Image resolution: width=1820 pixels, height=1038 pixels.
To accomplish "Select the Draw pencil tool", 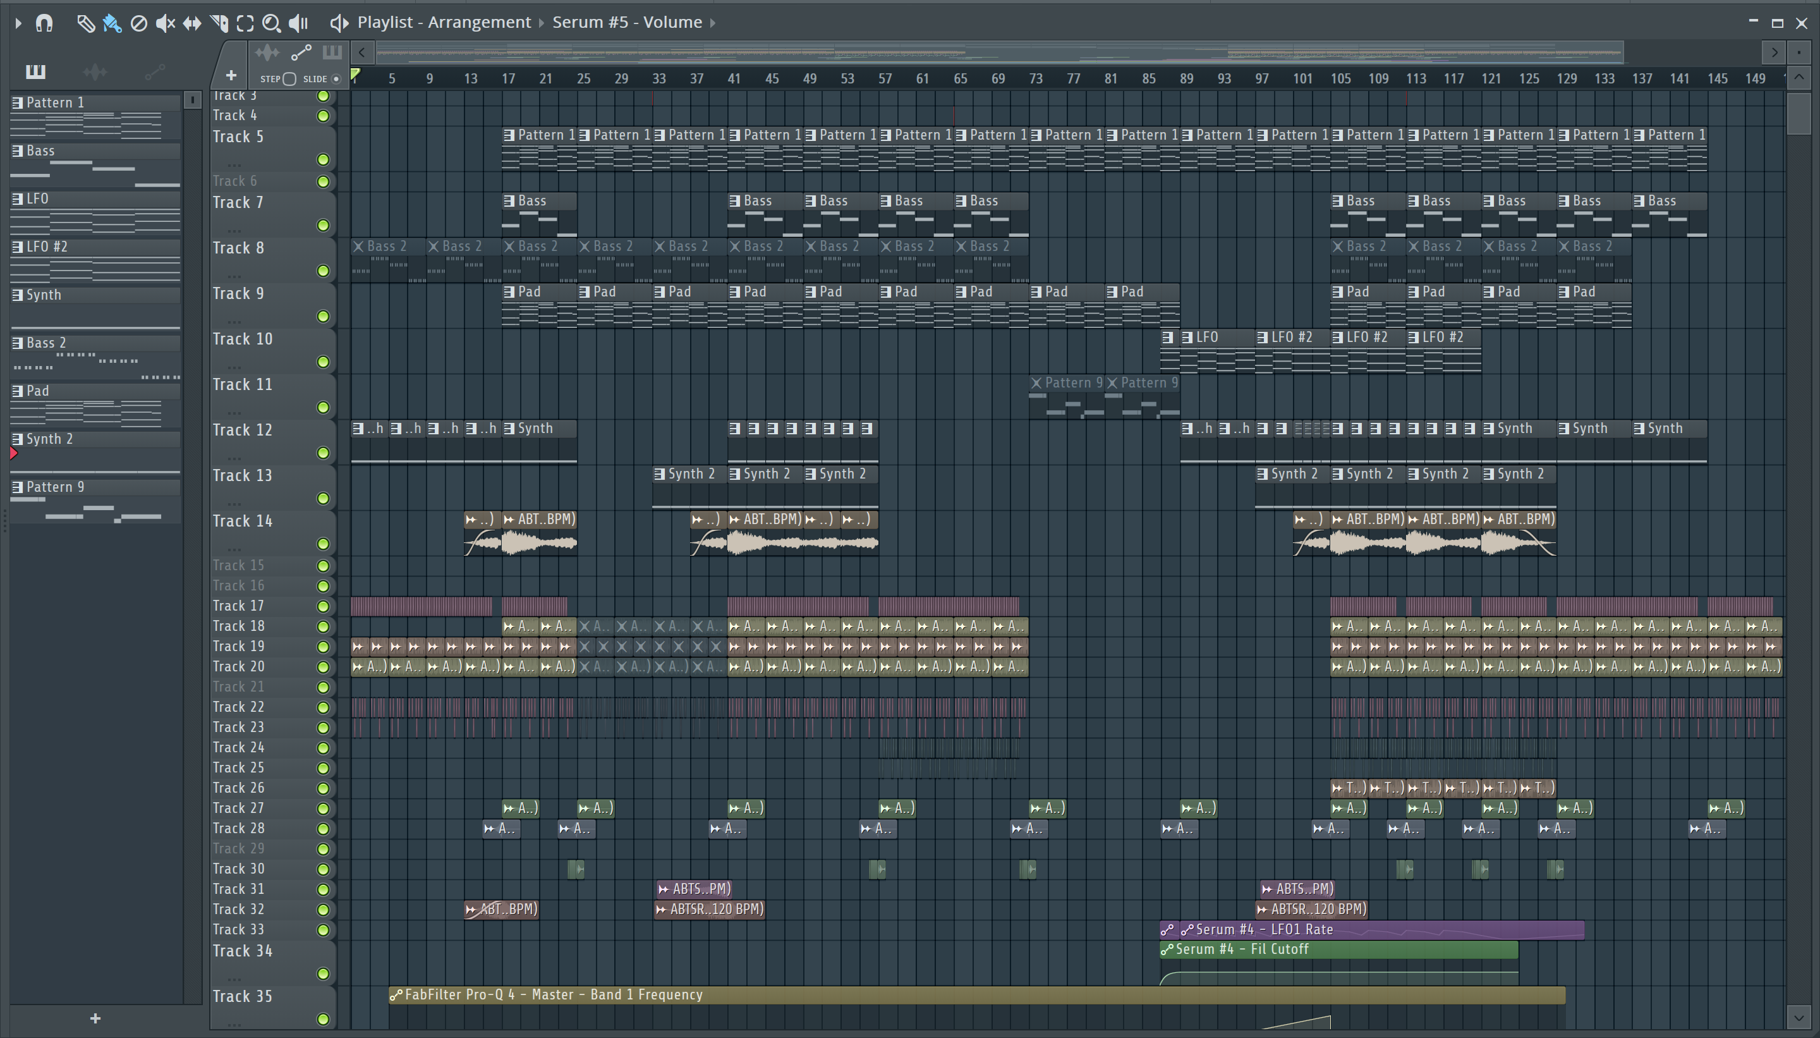I will click(x=85, y=23).
